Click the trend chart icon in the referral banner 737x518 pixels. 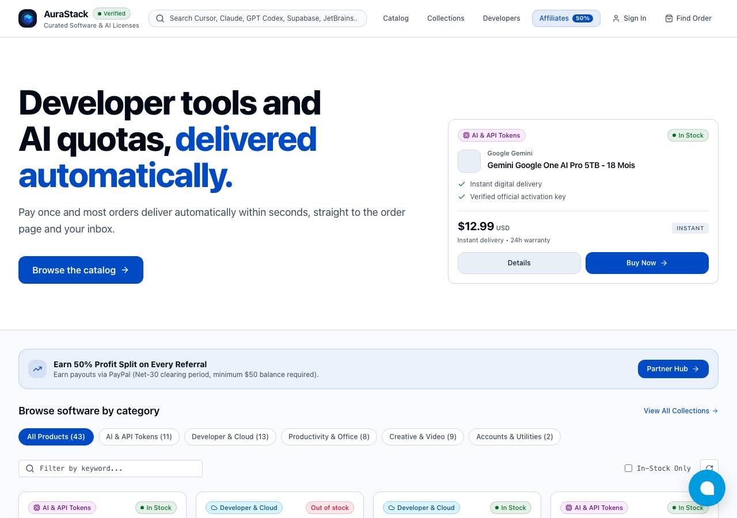[x=37, y=369]
